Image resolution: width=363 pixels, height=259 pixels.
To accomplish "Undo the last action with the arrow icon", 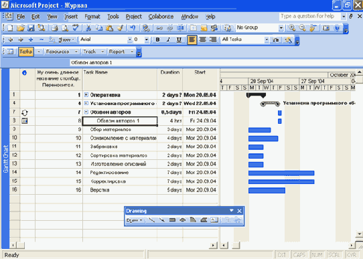I will coord(133,28).
